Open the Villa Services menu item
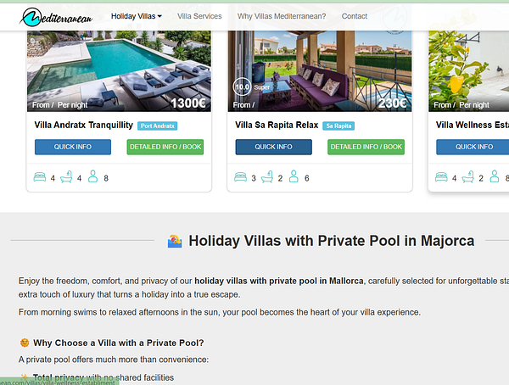Screen dimensions: 509x385 (x=199, y=16)
